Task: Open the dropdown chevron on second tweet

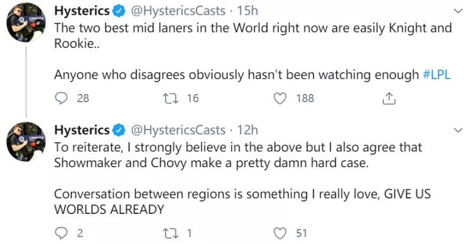Action: (458, 131)
